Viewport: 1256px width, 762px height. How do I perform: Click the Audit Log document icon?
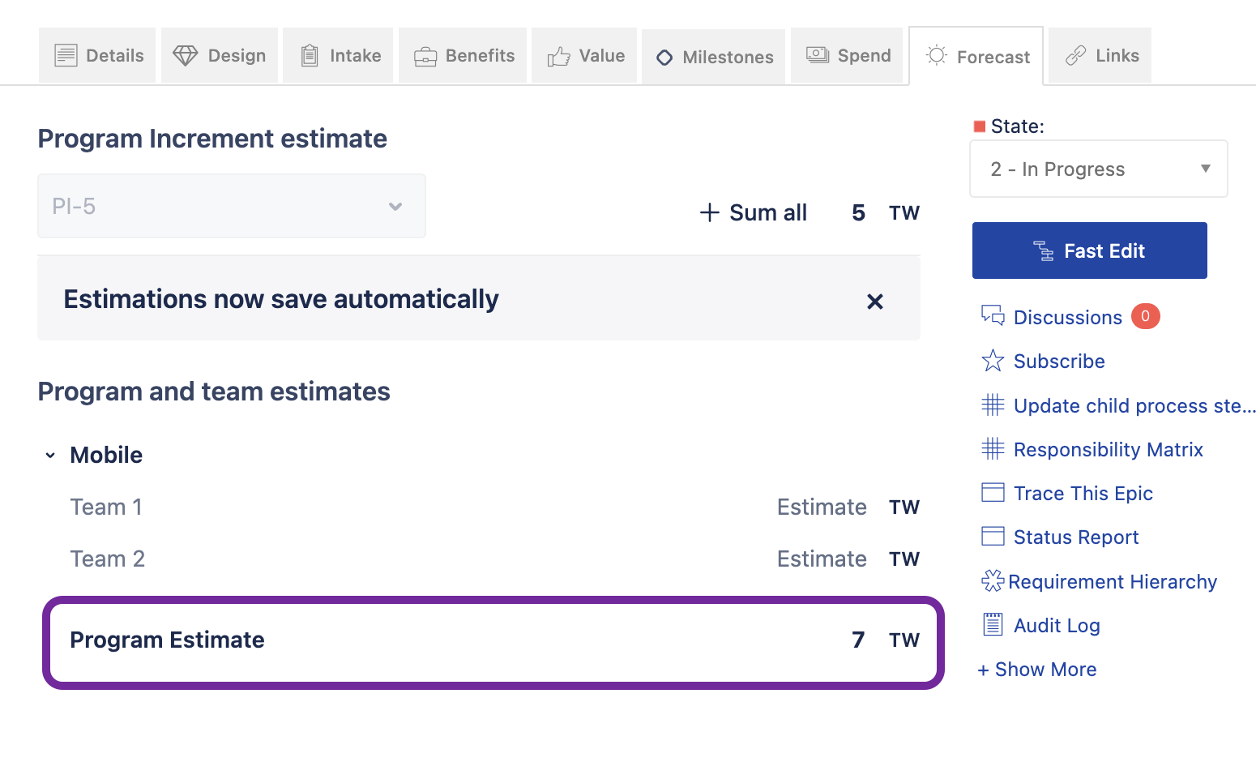[993, 624]
